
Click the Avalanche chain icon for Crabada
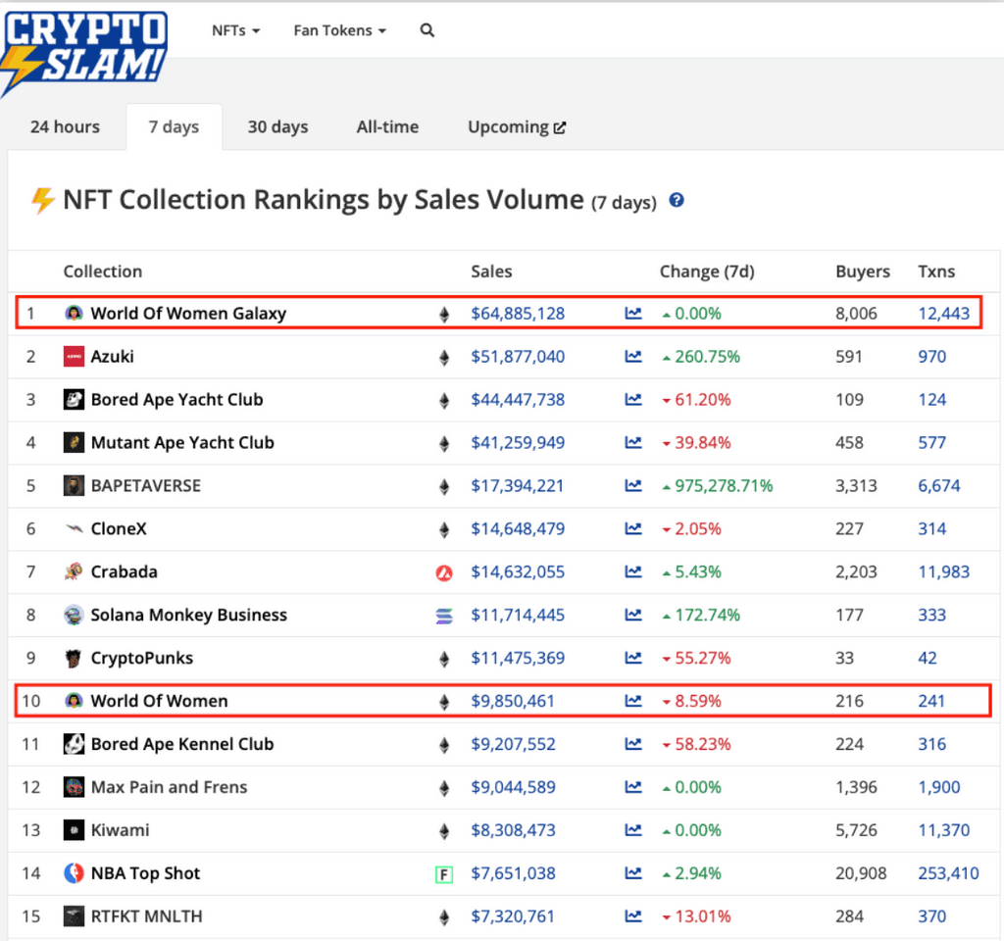tap(444, 572)
